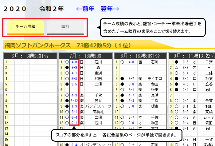Screen dimensions: 215x146
Task: Switch to the 陣容 tab
Action: [65, 27]
